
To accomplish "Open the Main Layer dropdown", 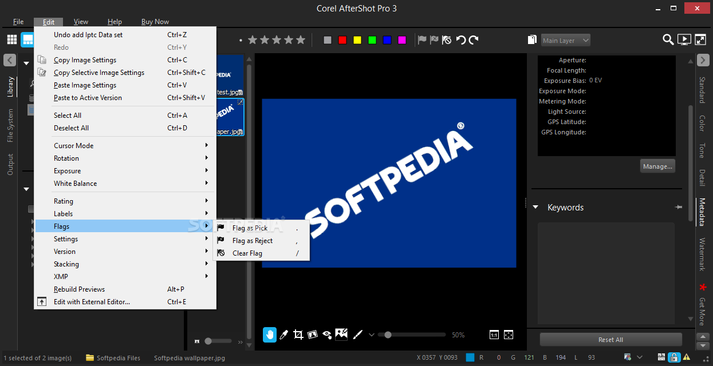I will [566, 40].
